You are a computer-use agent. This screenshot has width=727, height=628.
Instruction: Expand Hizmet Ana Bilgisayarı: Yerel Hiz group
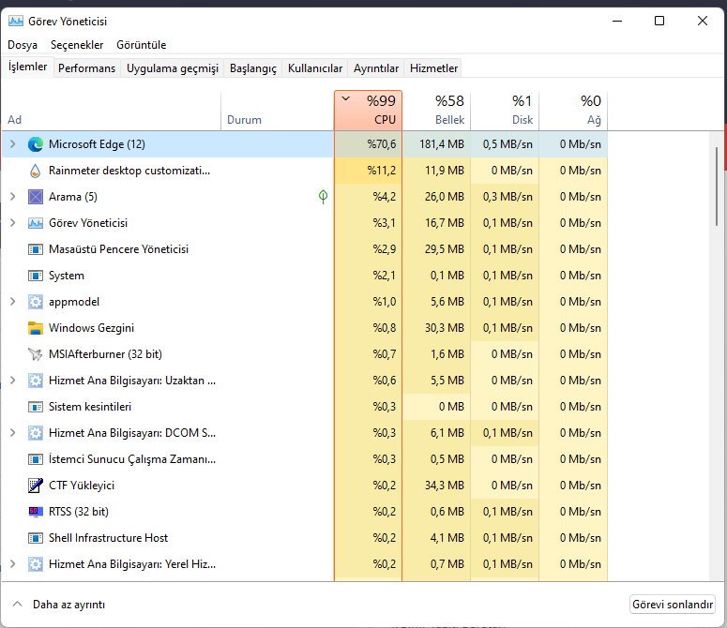(13, 563)
